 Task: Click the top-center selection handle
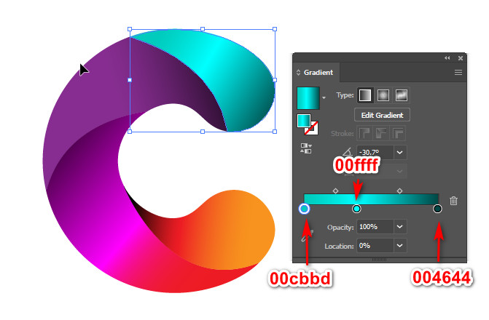click(203, 29)
